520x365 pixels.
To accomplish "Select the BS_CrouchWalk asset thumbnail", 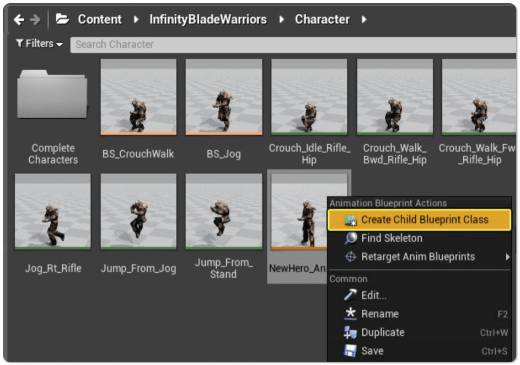I will [x=138, y=97].
